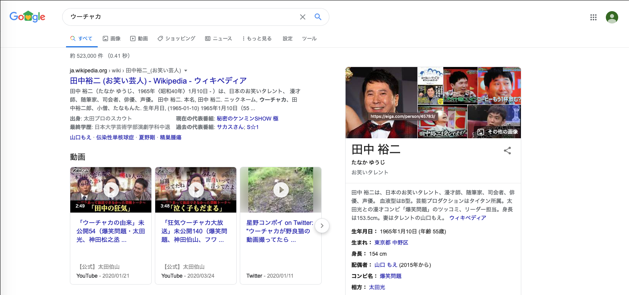Open the 夏野剛 sitelink
Image resolution: width=629 pixels, height=295 pixels.
pyautogui.click(x=147, y=137)
